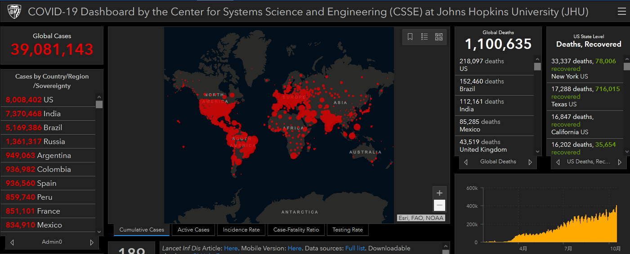Select 43,519 deaths United Kingdom entry
This screenshot has width=630, height=254.
click(x=495, y=146)
